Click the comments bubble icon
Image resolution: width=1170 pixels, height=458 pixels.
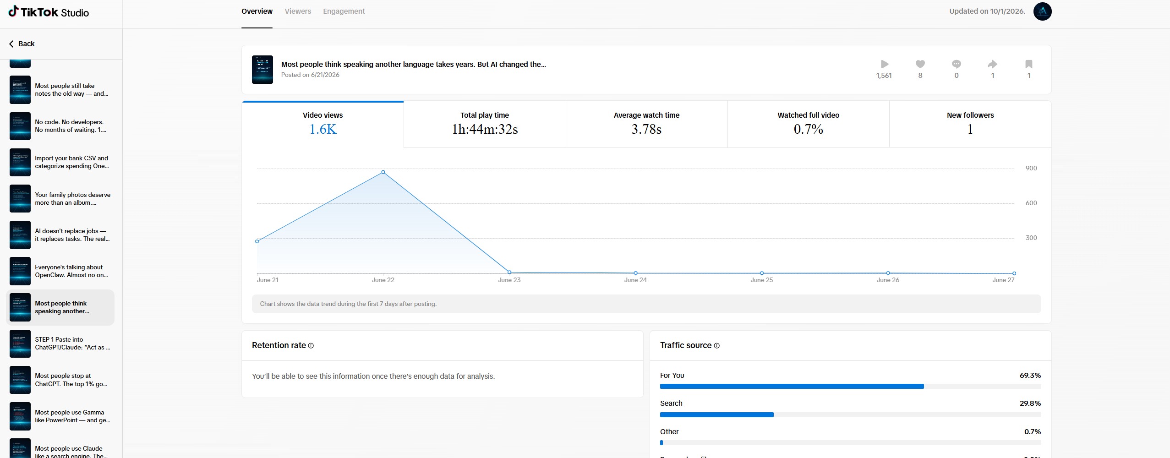pyautogui.click(x=957, y=64)
